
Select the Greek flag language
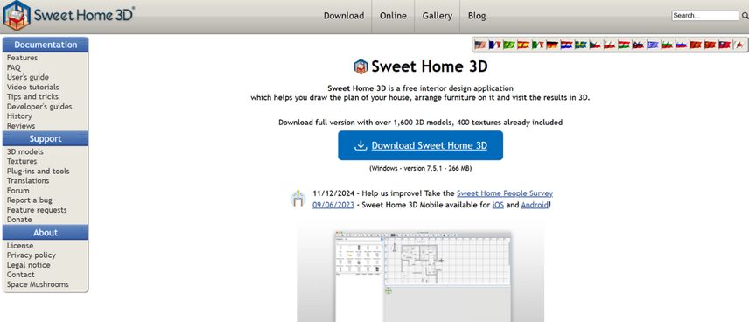653,45
